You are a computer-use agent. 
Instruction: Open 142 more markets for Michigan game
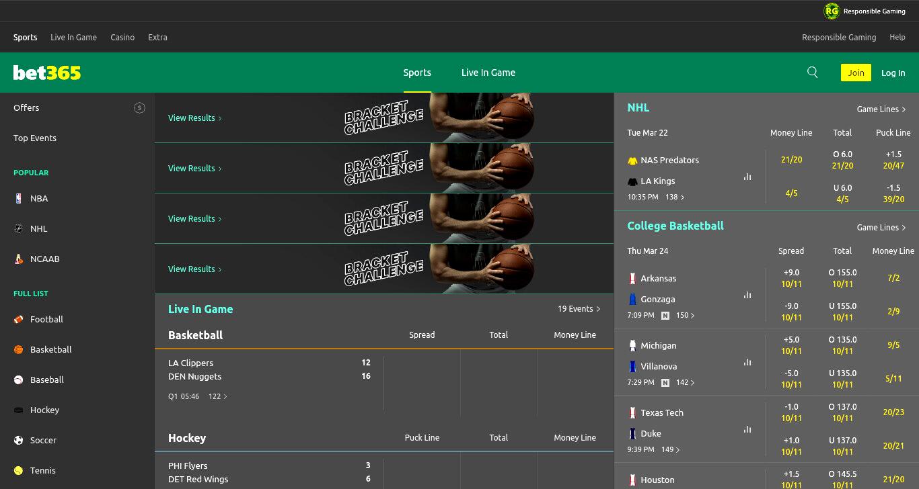pyautogui.click(x=686, y=382)
